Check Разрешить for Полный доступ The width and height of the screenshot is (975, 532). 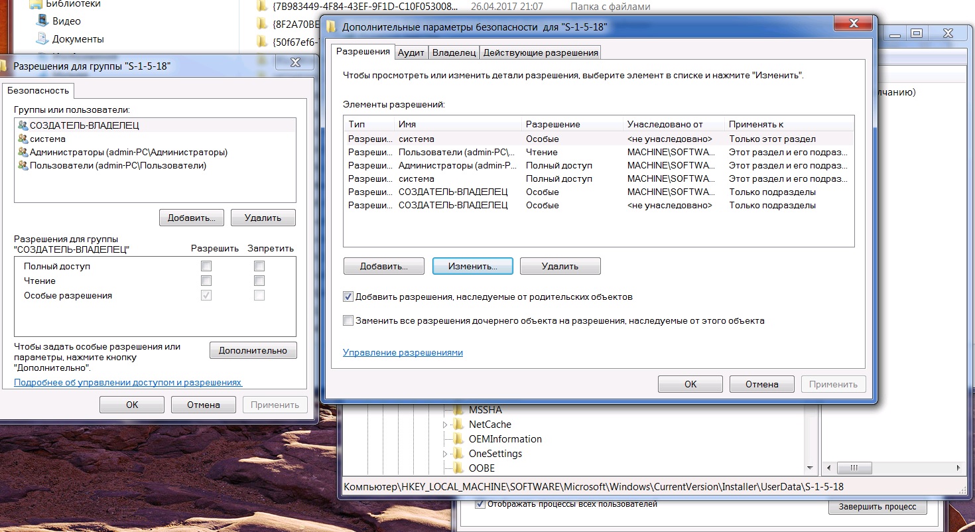[x=206, y=266]
